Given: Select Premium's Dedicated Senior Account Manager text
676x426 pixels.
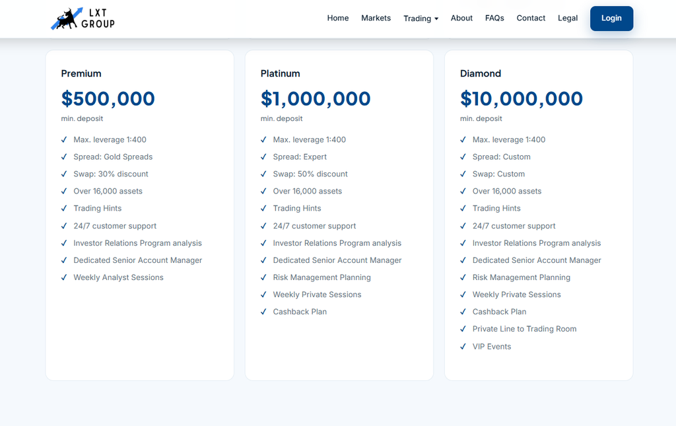Looking at the screenshot, I should tap(137, 260).
